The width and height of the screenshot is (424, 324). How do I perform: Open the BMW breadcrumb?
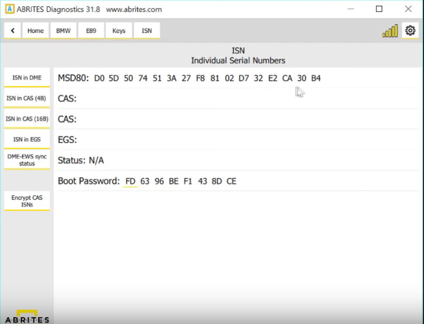pyautogui.click(x=63, y=30)
